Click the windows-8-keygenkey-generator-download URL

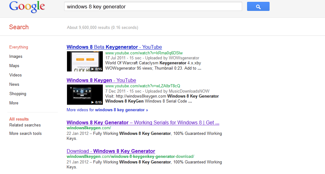pyautogui.click(x=130, y=156)
